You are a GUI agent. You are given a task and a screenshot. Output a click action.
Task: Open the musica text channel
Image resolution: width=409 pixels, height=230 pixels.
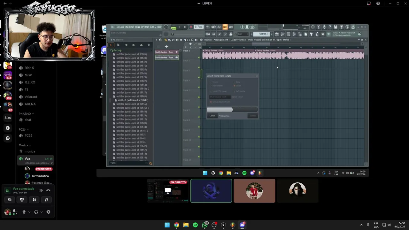[30, 151]
